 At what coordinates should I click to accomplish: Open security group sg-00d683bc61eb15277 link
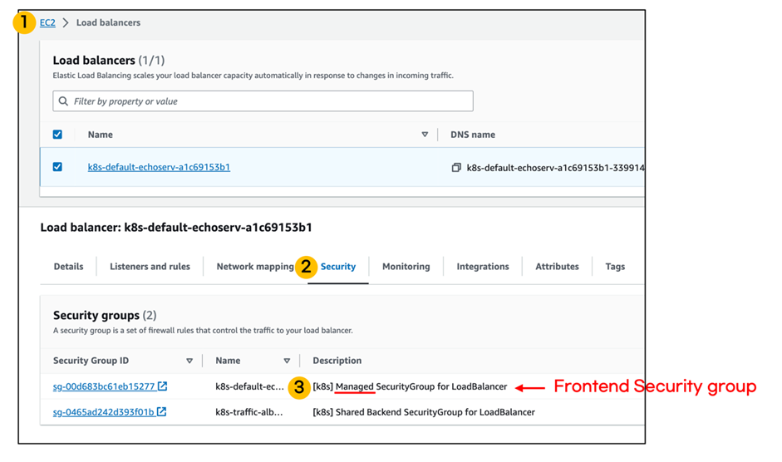[104, 386]
